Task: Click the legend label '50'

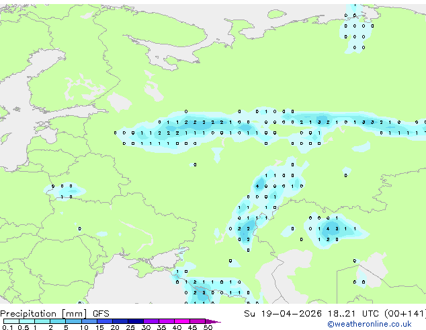Action: (208, 327)
